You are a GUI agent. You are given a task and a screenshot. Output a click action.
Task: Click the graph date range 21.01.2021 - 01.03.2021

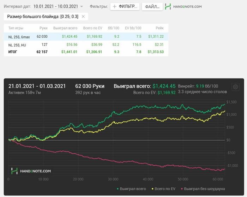(x=37, y=86)
